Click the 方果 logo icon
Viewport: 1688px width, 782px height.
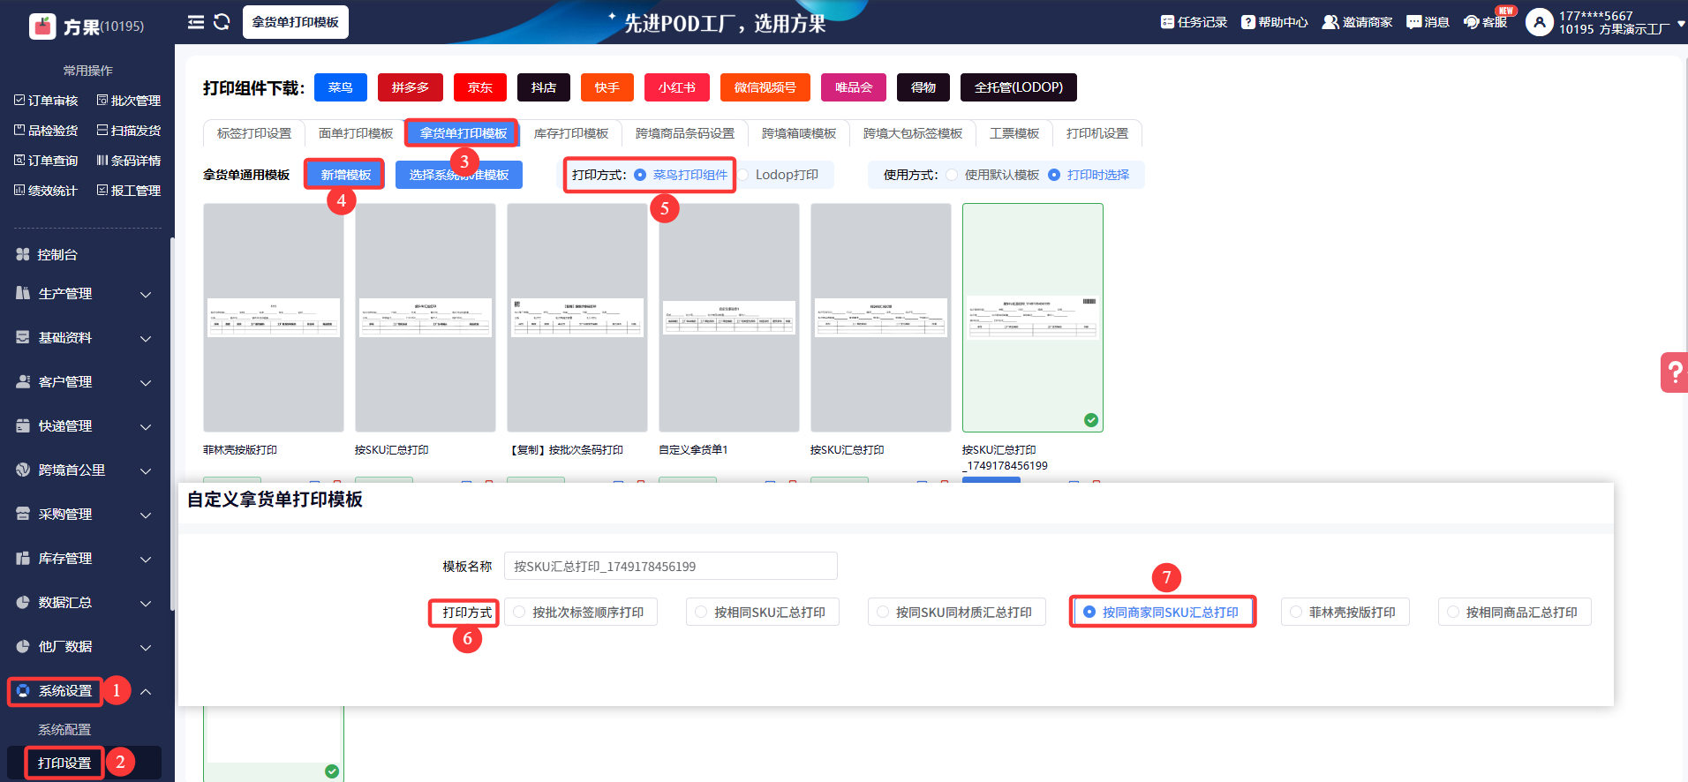42,26
